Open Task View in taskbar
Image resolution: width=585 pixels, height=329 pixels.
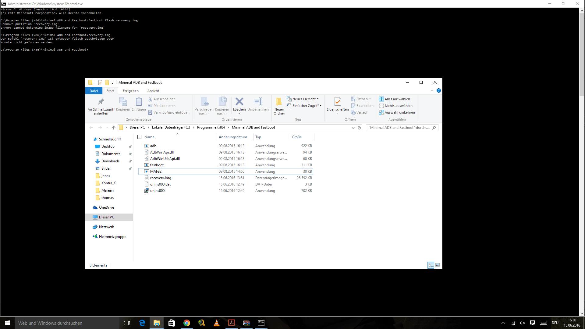tap(127, 323)
